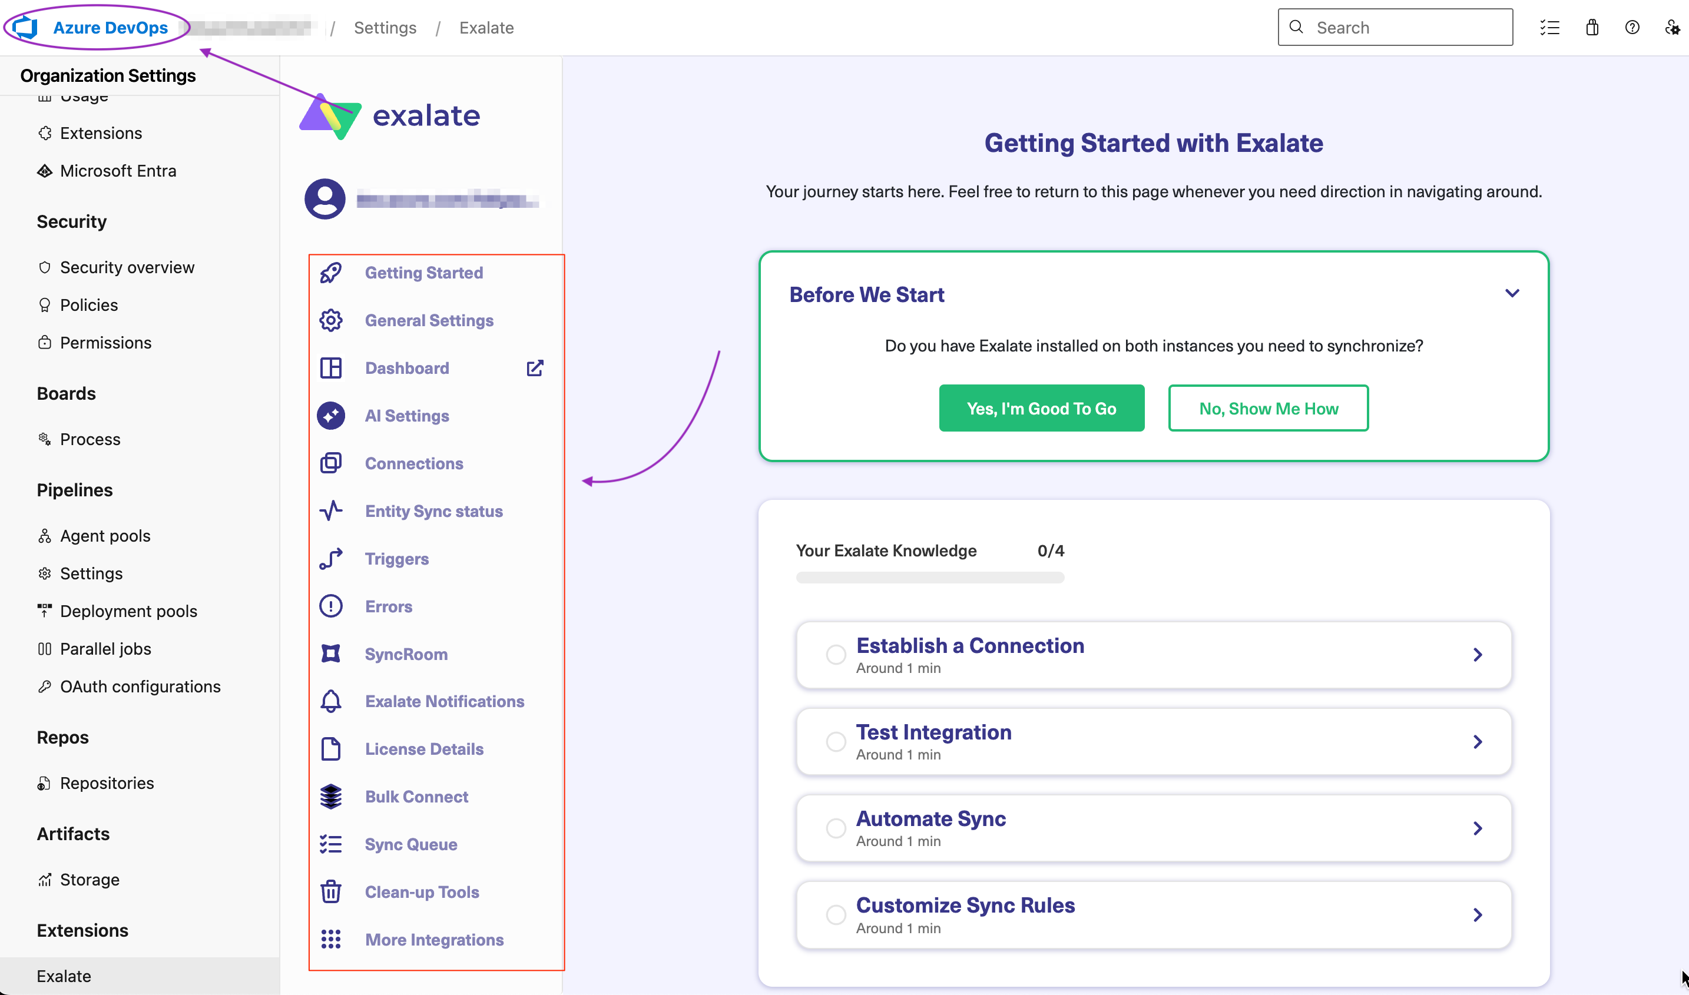Open Connections in Exalate menu

[413, 463]
